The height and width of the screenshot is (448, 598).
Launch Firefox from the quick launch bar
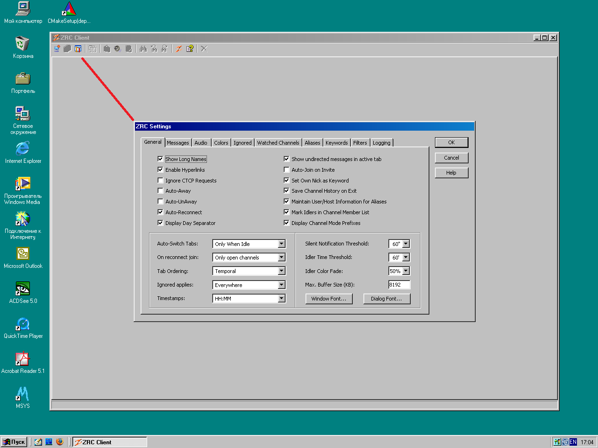click(60, 441)
